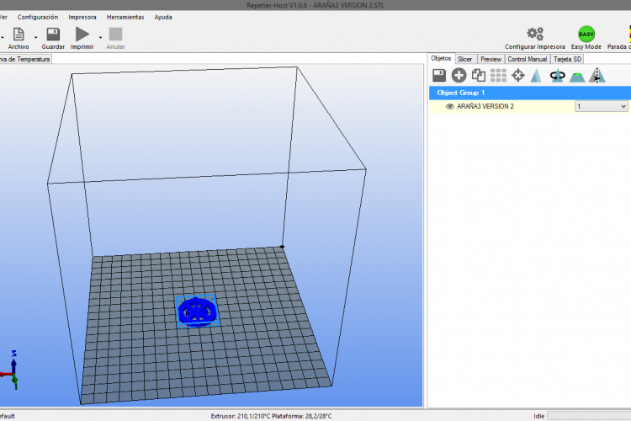Click the add object plus icon
The height and width of the screenshot is (421, 631).
(x=459, y=76)
